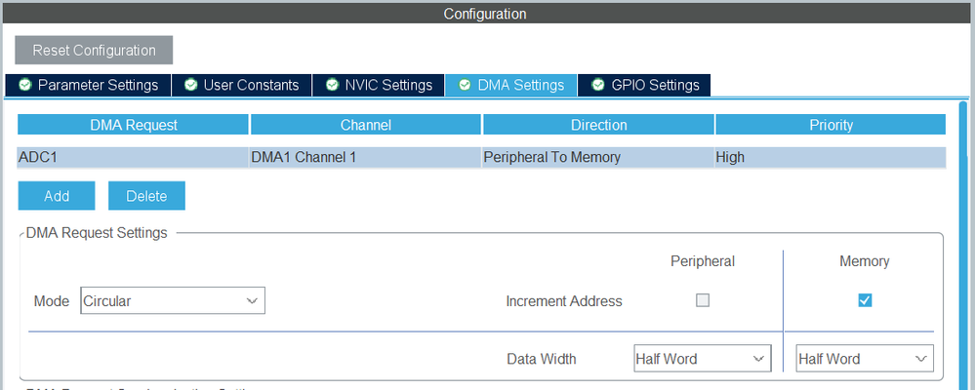This screenshot has height=390, width=975.
Task: Click the check icon on DMA Settings tab
Action: coord(465,85)
